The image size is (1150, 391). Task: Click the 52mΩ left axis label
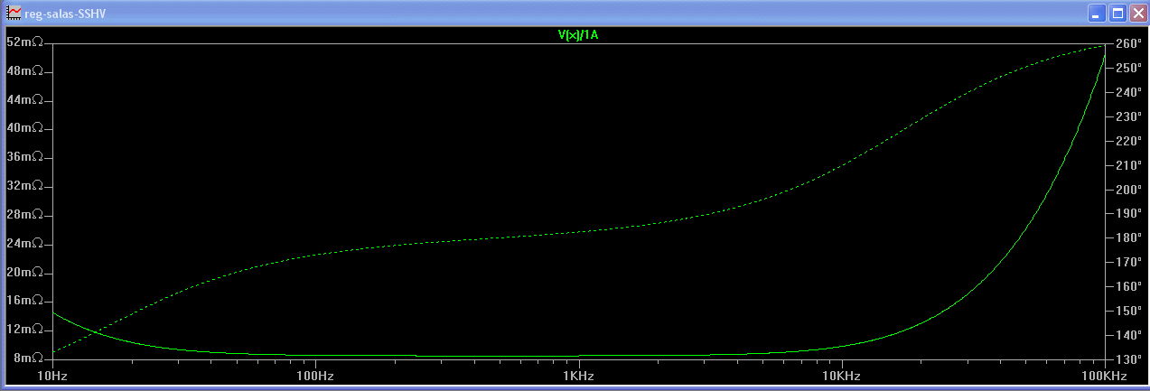[x=23, y=42]
